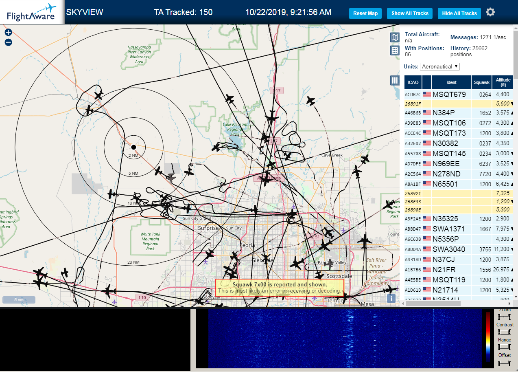Click US flag in N21FR row
Image resolution: width=518 pixels, height=372 pixels.
pos(427,270)
